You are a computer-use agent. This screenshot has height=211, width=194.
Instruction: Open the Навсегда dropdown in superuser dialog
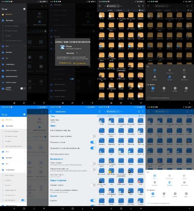click(72, 53)
